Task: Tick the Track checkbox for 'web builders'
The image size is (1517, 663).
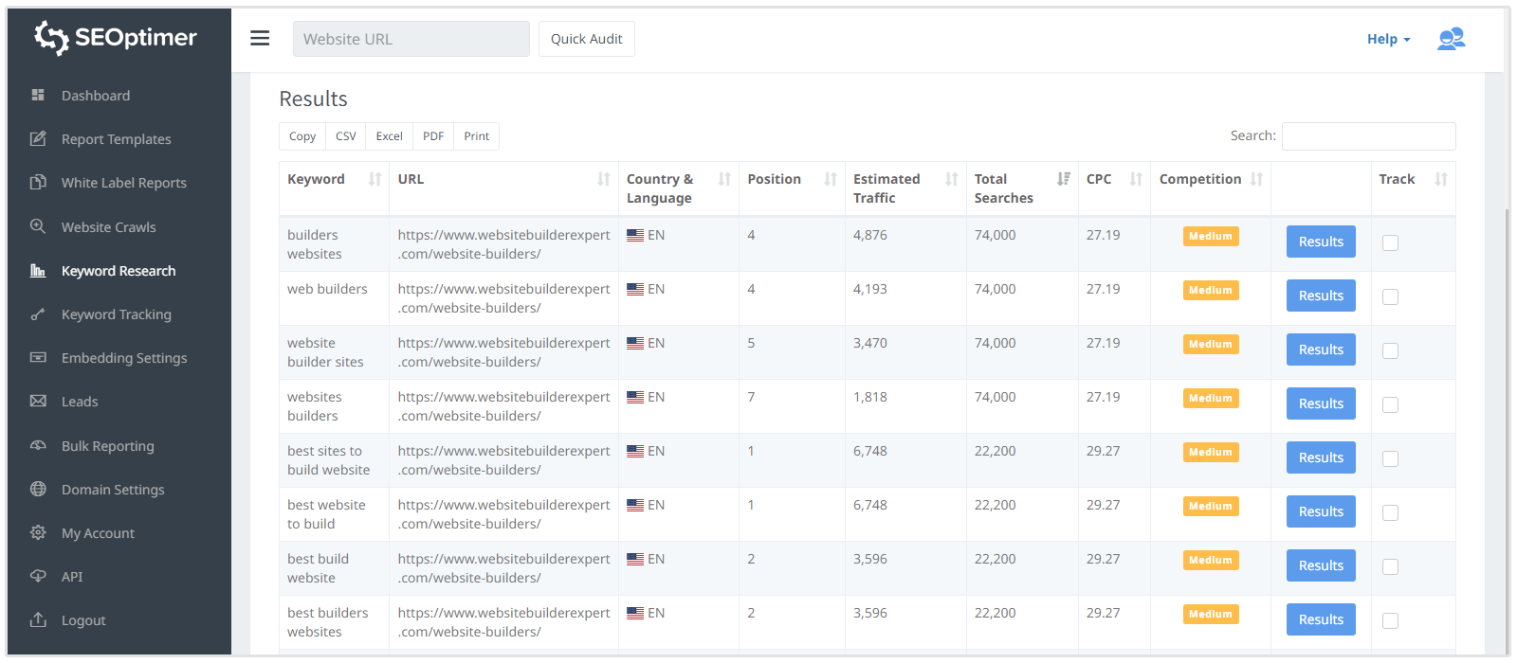Action: point(1390,296)
